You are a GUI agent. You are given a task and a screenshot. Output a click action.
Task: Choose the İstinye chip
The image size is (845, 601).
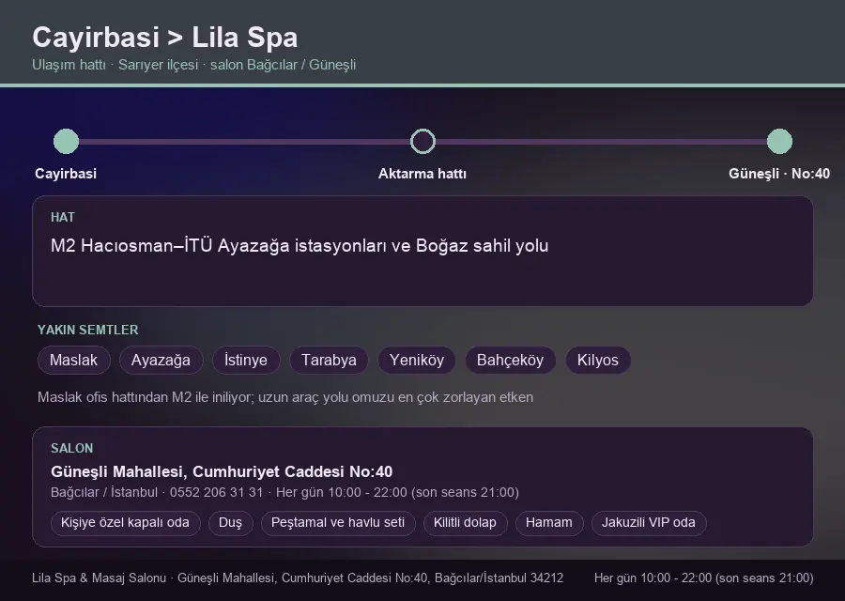[246, 360]
